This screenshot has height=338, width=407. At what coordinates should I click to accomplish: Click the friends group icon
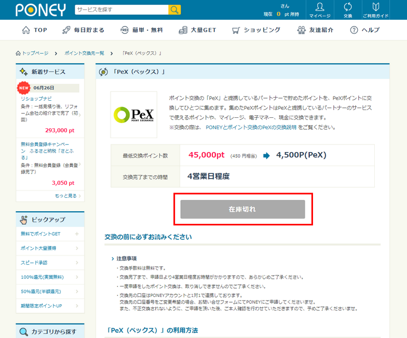[301, 30]
